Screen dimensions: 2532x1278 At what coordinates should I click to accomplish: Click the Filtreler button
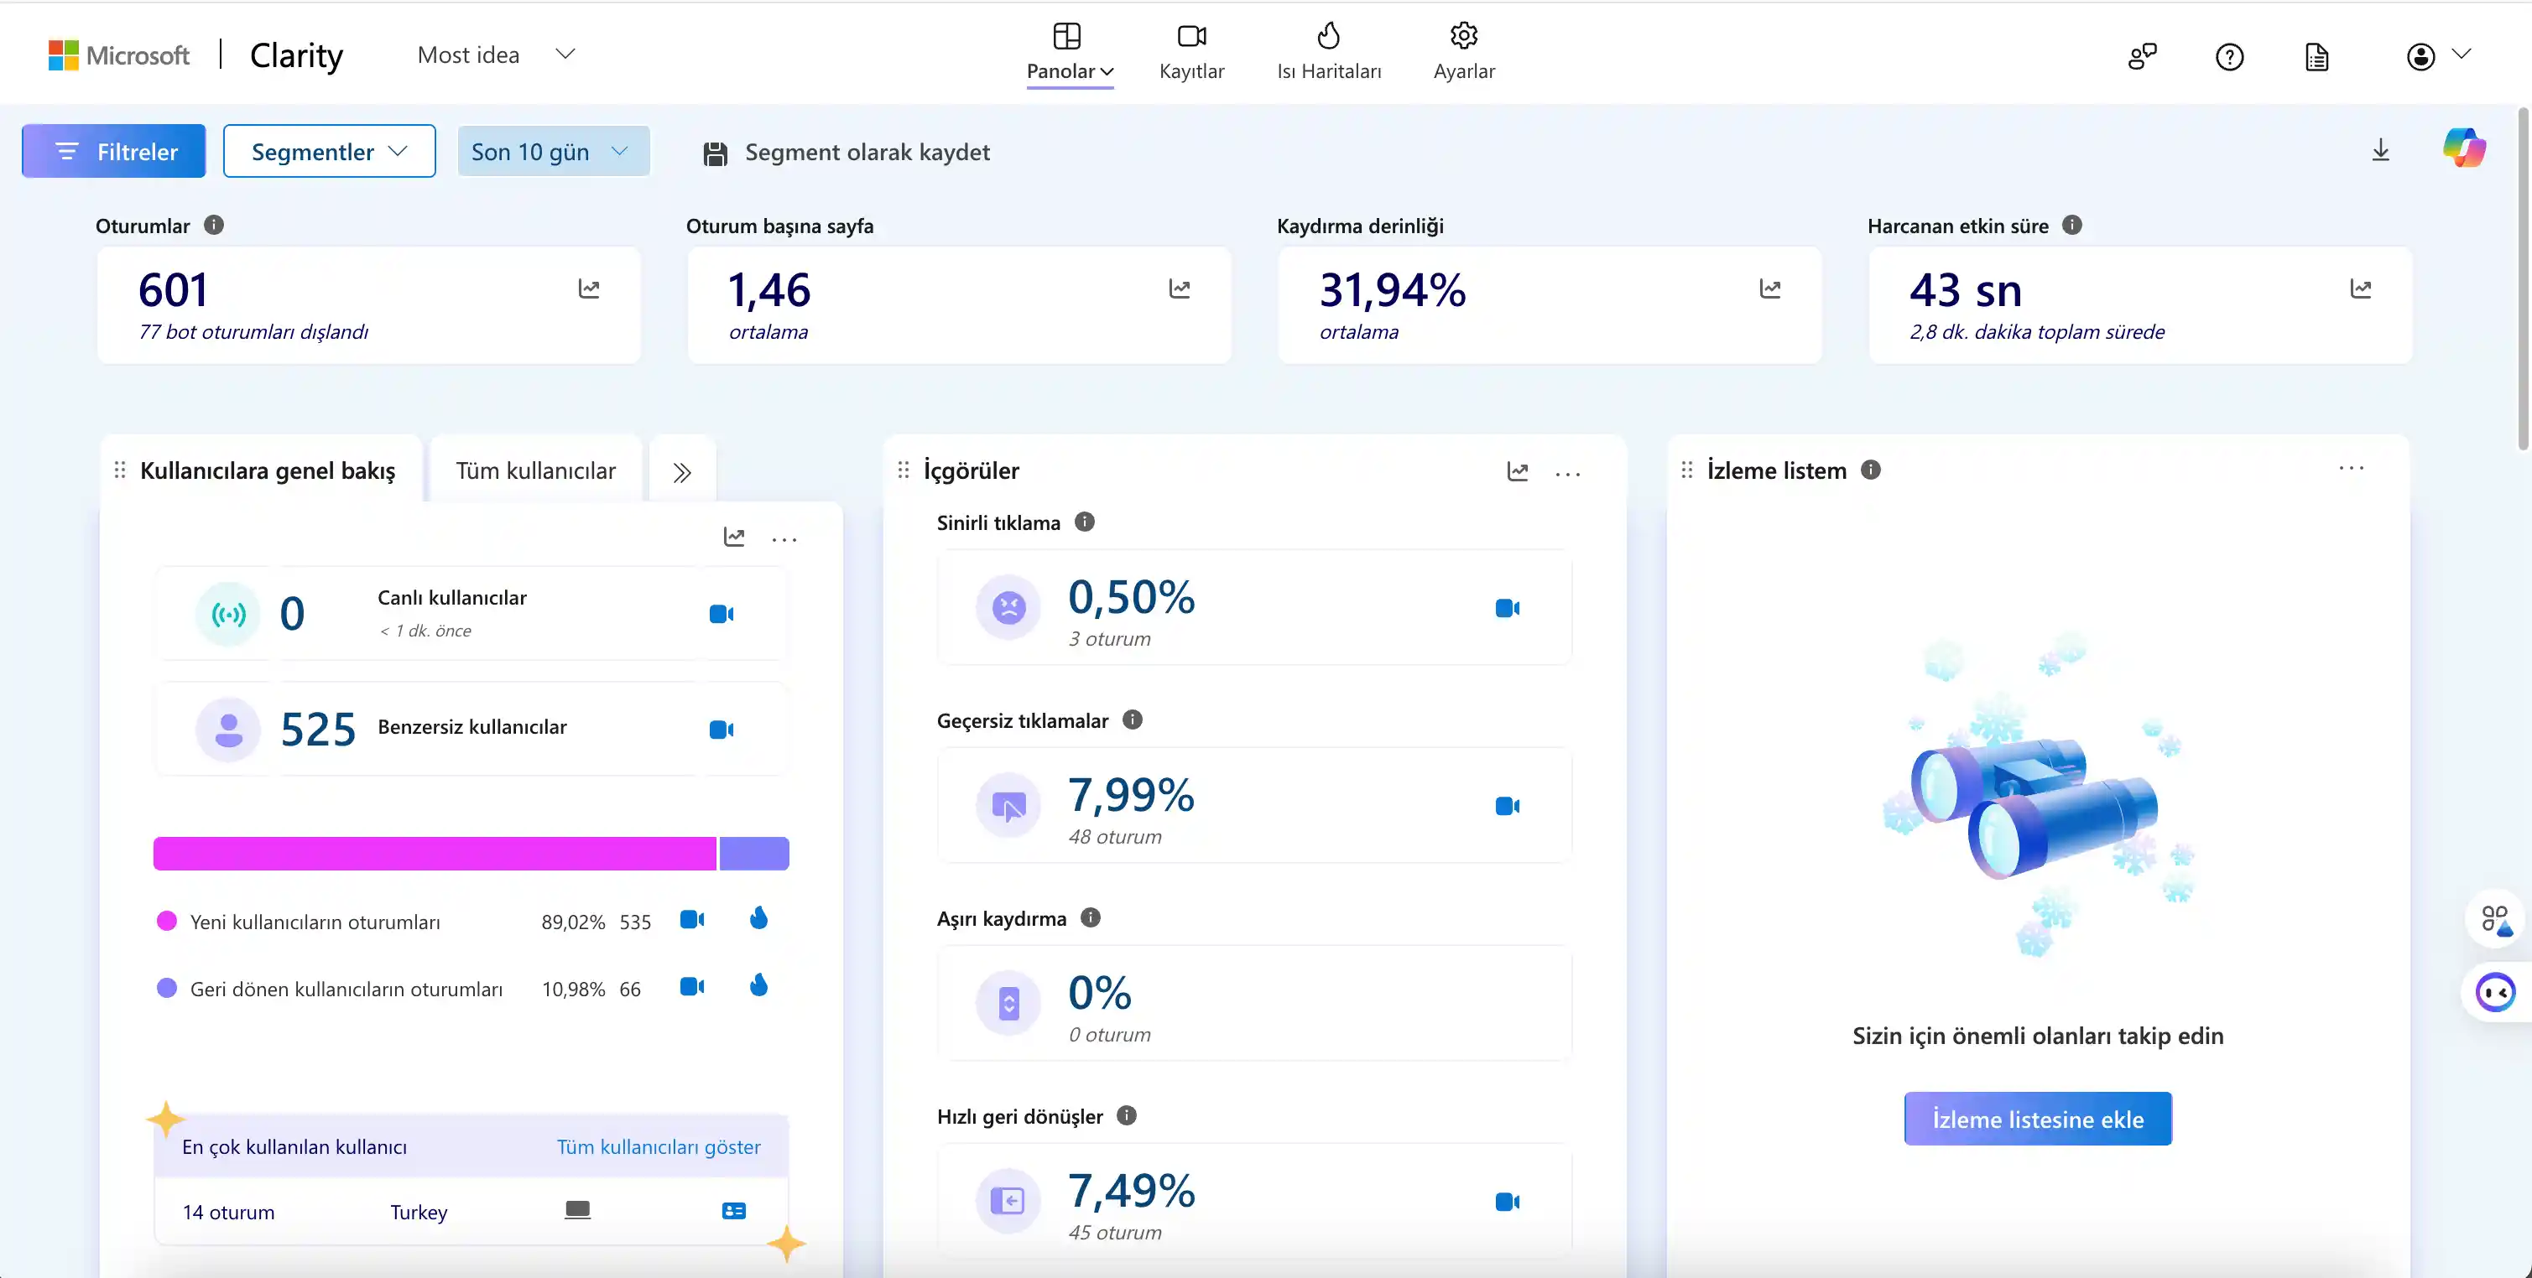click(x=114, y=151)
